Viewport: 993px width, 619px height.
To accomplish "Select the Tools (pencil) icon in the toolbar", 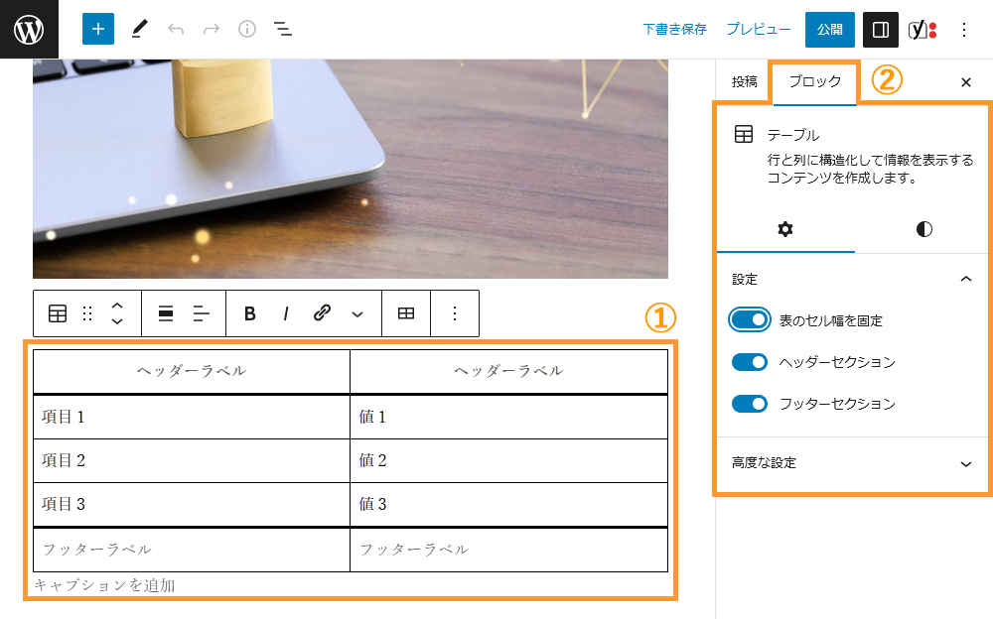I will click(x=139, y=29).
